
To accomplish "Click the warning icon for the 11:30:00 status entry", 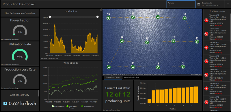I will pos(206,34).
